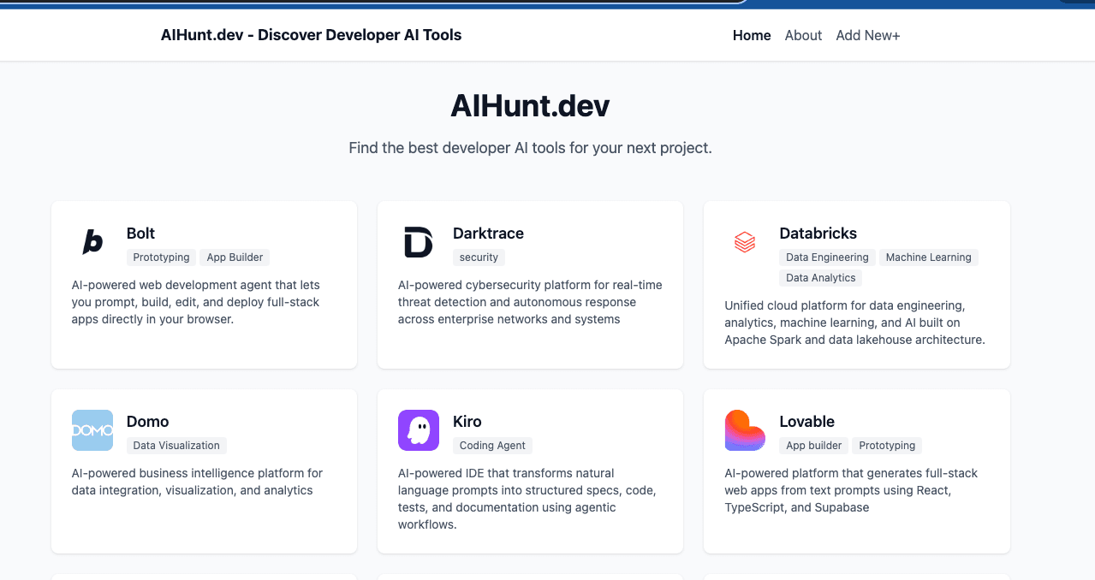Open the Lovable tool card

tap(856, 471)
